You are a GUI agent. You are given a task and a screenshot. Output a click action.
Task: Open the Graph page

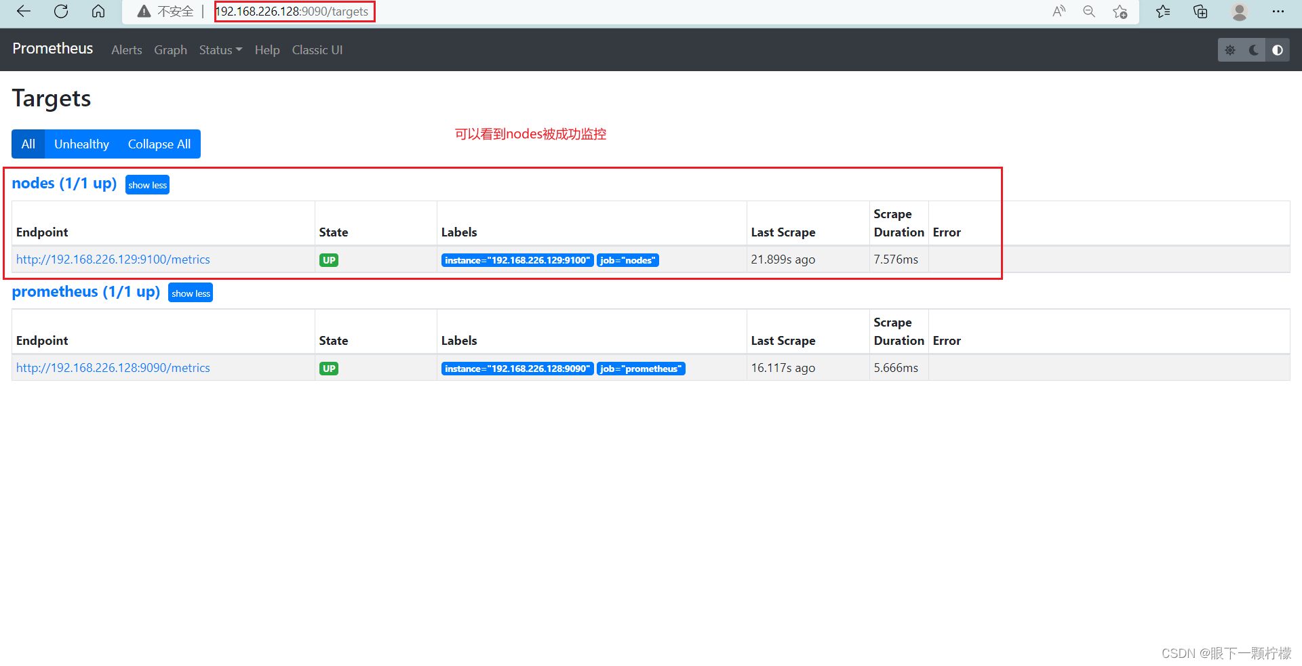(x=170, y=50)
